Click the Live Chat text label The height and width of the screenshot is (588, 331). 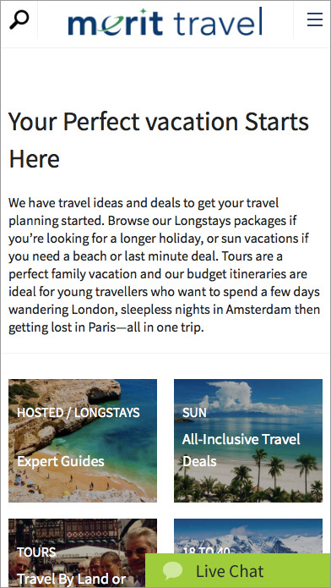point(230,571)
